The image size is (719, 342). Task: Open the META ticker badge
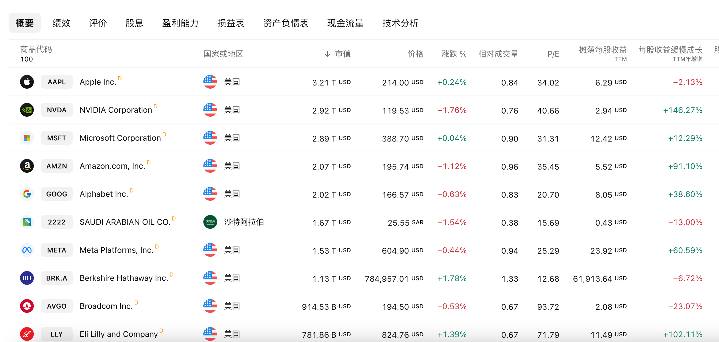57,250
